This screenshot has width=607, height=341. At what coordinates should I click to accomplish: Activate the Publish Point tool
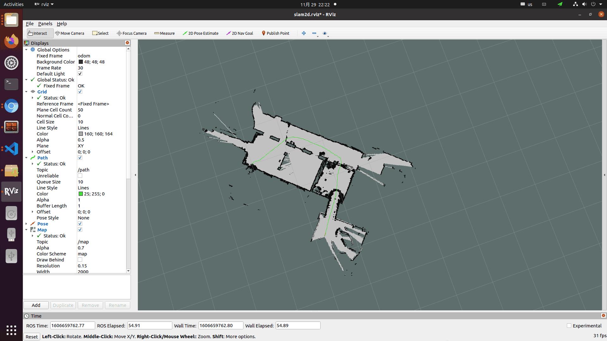(x=275, y=33)
